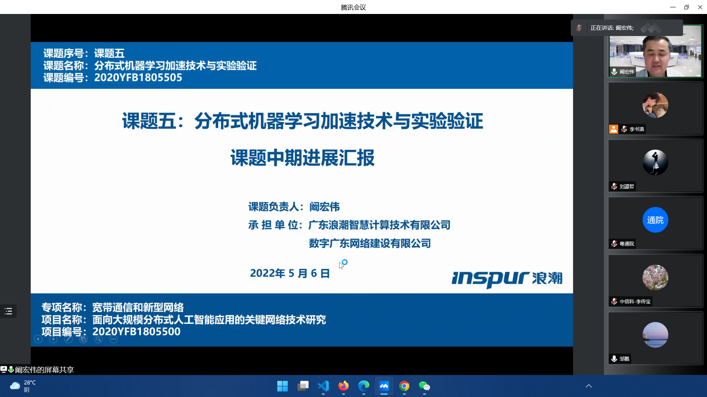Select 李书滇 participant tile

(655, 108)
